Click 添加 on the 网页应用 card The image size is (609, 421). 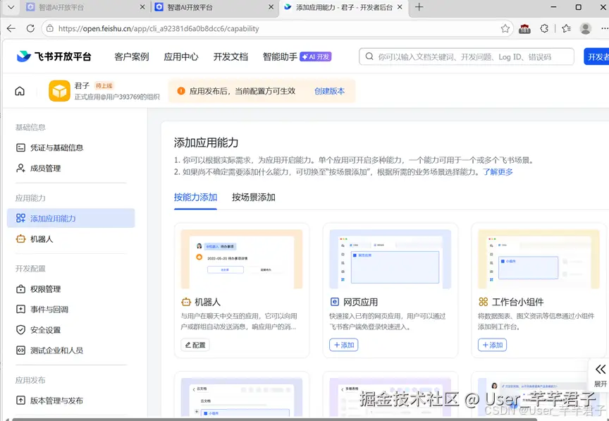[x=343, y=345]
